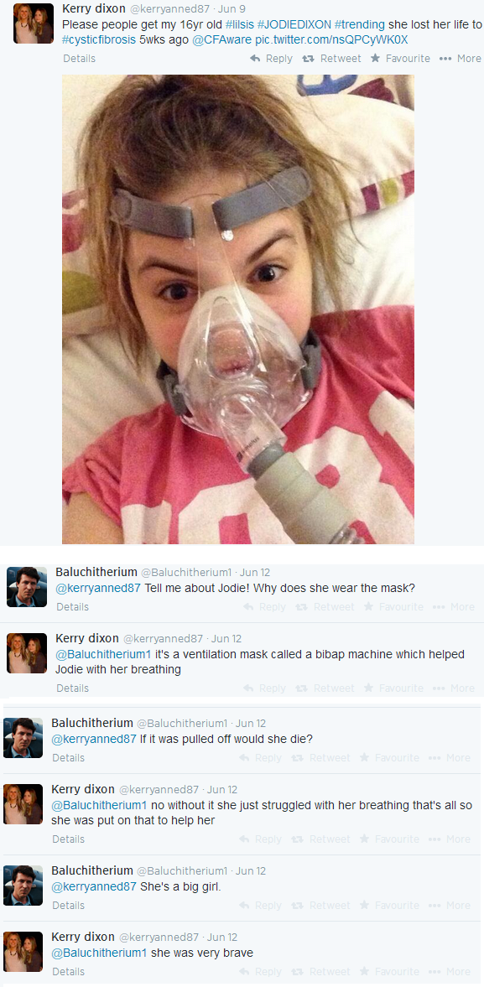Viewport: 484px width, 987px height.
Task: Favourite the top tweet with the photo
Action: [400, 59]
